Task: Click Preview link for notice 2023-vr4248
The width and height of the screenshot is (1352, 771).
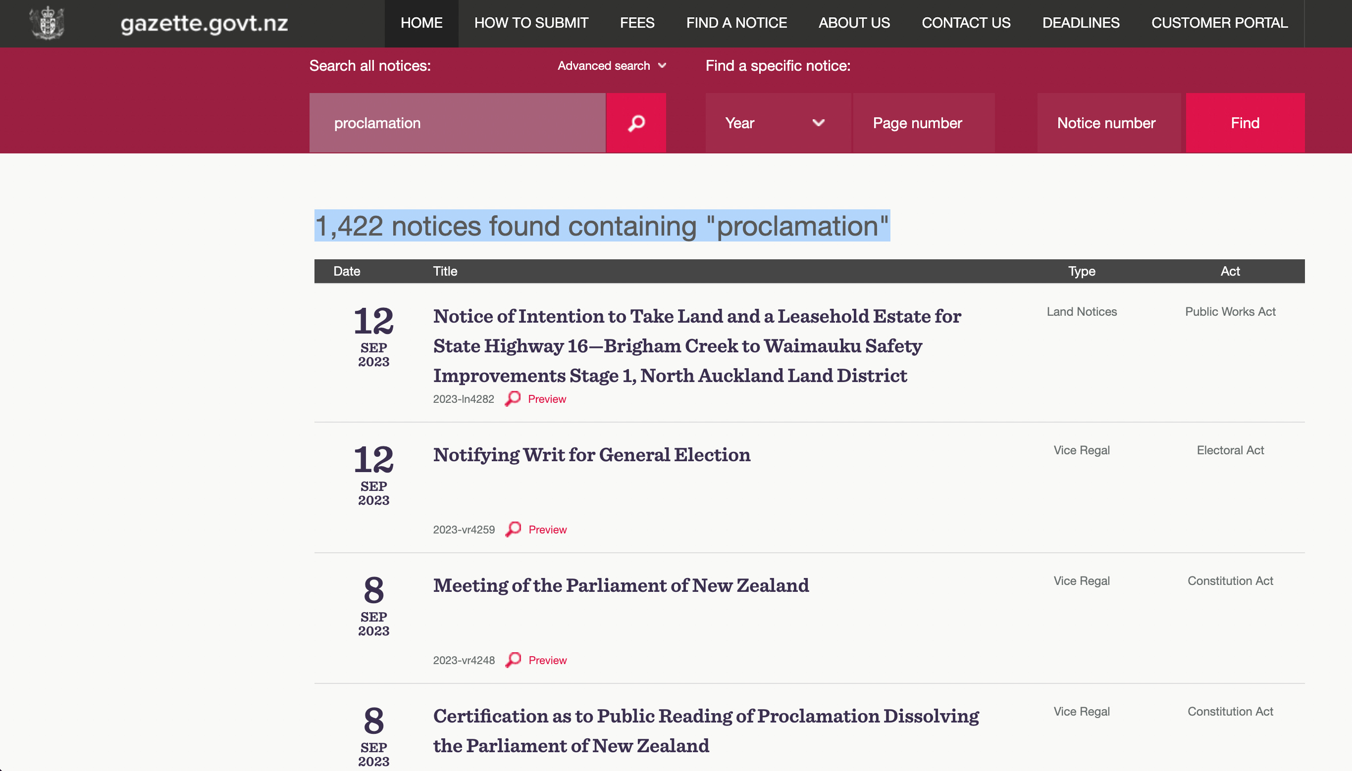Action: pos(547,660)
